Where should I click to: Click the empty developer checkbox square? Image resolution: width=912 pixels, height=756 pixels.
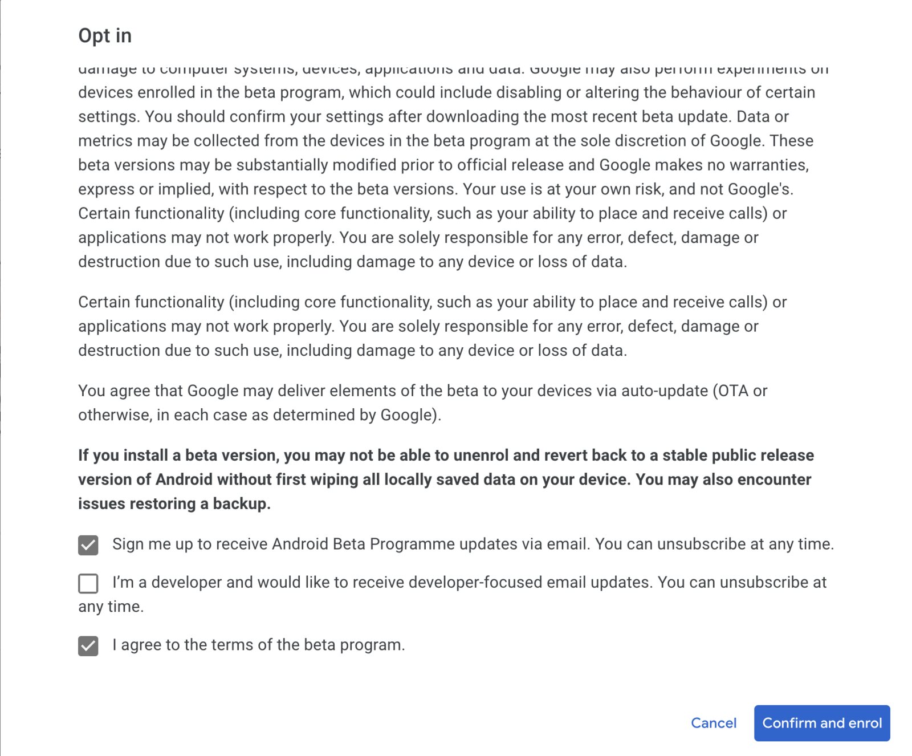click(x=88, y=583)
